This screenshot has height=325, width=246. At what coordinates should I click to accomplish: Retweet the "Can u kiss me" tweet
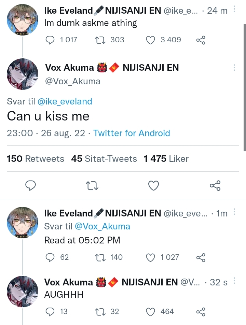pyautogui.click(x=92, y=186)
